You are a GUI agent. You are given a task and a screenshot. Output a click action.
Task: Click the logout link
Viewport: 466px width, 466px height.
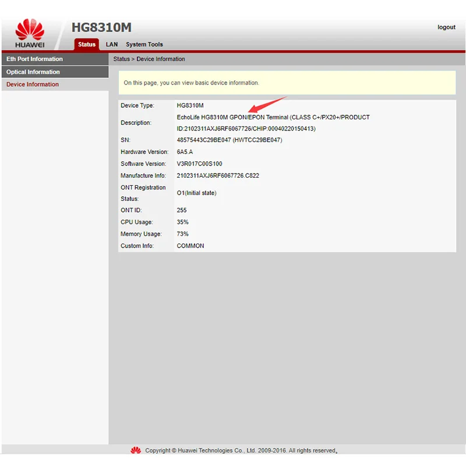(446, 27)
